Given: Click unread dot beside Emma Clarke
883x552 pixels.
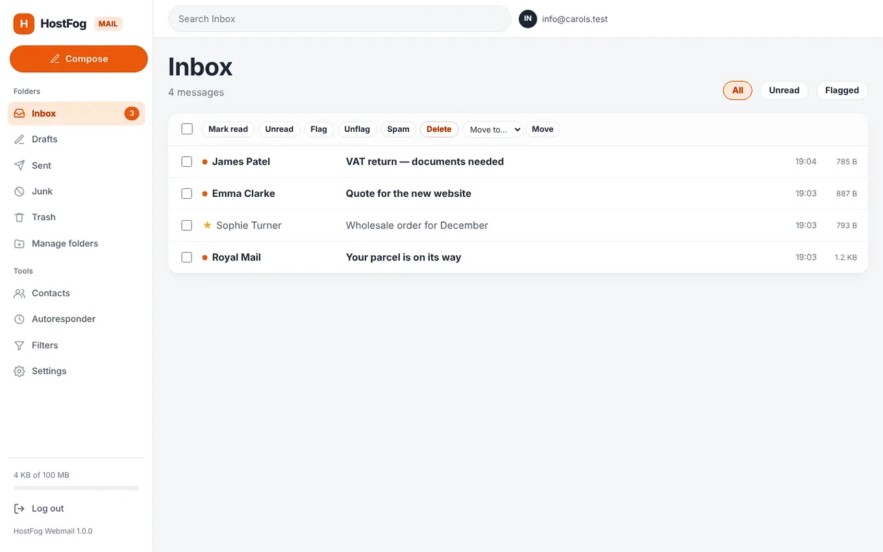Looking at the screenshot, I should [x=205, y=194].
